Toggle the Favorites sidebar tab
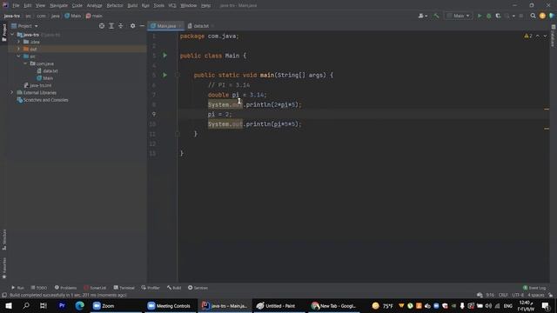Image resolution: width=557 pixels, height=313 pixels. pyautogui.click(x=3, y=269)
